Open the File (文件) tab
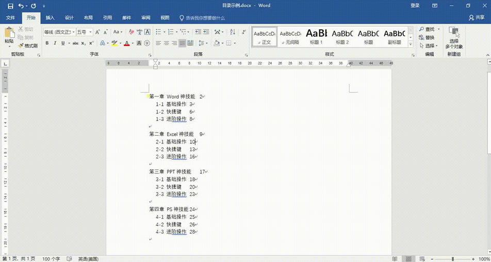491x262 pixels. click(x=11, y=18)
